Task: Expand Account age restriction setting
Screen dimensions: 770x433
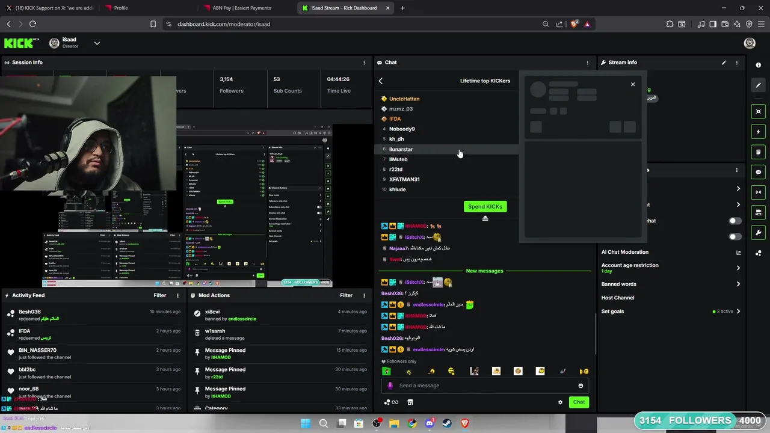Action: pyautogui.click(x=671, y=268)
